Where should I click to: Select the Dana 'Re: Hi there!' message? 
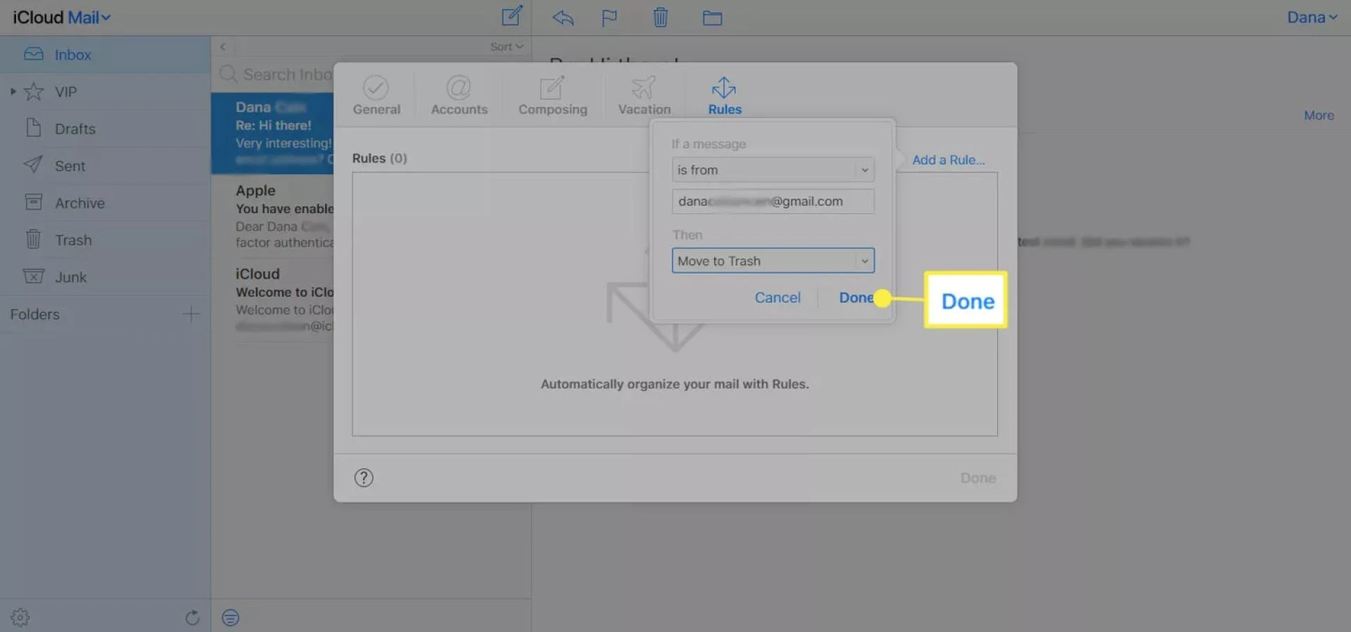(x=272, y=134)
